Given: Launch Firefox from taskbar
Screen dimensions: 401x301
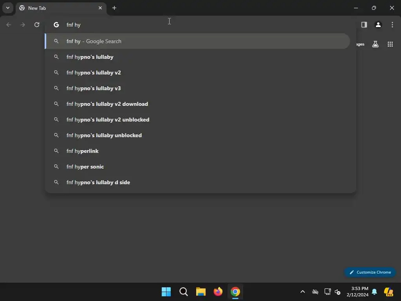Looking at the screenshot, I should [218, 292].
